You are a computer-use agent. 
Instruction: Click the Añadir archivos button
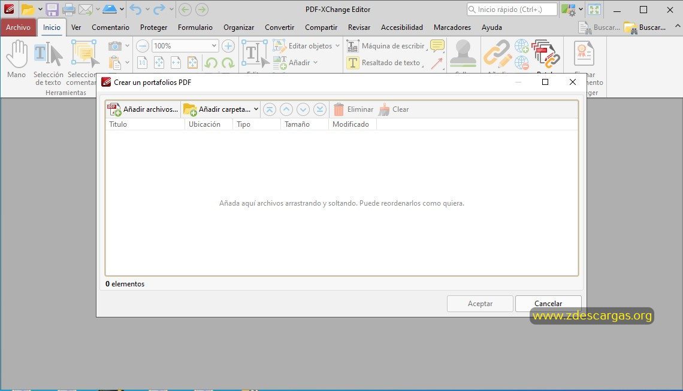pos(143,109)
